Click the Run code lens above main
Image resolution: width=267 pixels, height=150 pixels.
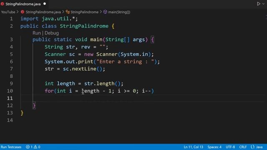pyautogui.click(x=37, y=33)
